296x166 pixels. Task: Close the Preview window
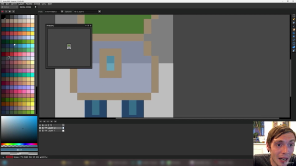pyautogui.click(x=91, y=26)
